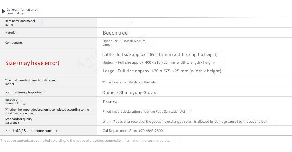This screenshot has width=292, height=152.
Task: Click the Material row label
Action: click(11, 32)
